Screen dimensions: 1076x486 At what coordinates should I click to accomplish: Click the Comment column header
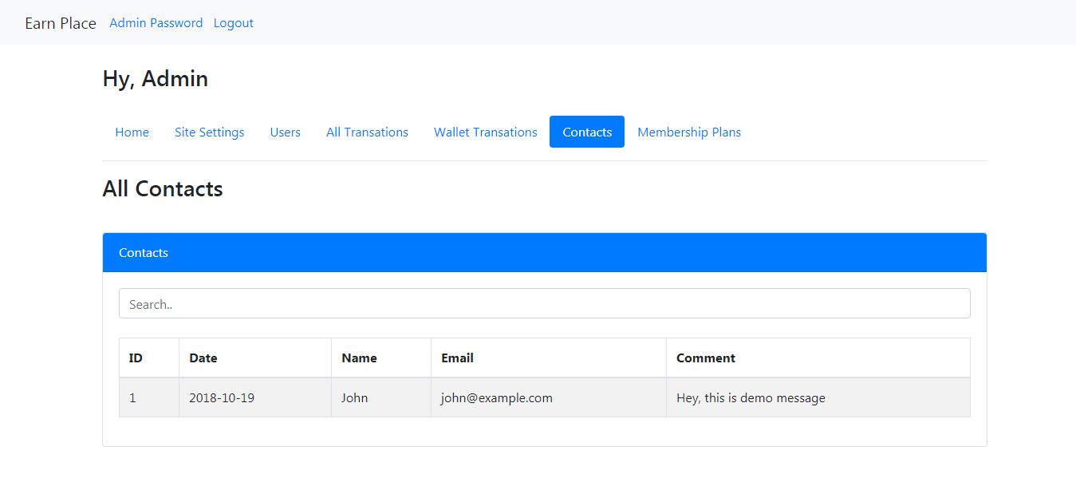818,358
